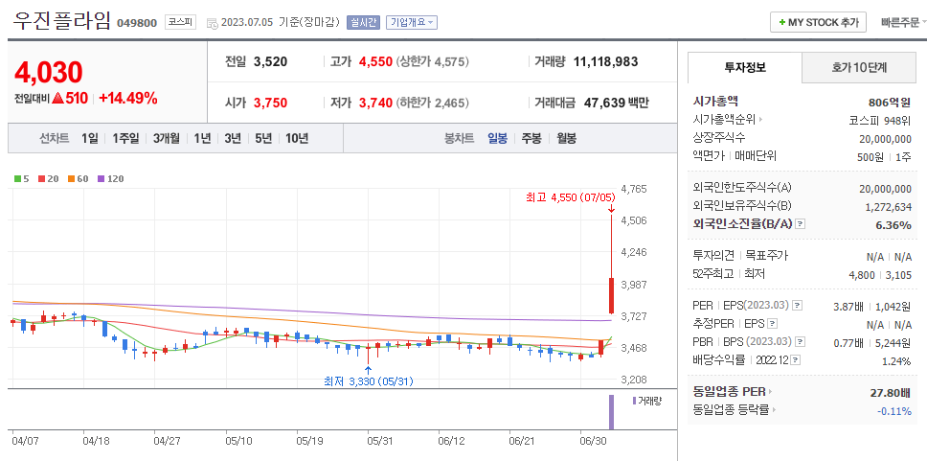Click the purple 120-day moving average swatch

101,178
